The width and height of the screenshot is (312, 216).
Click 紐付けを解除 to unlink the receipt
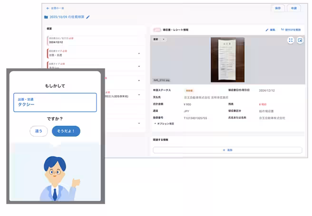coord(291,29)
